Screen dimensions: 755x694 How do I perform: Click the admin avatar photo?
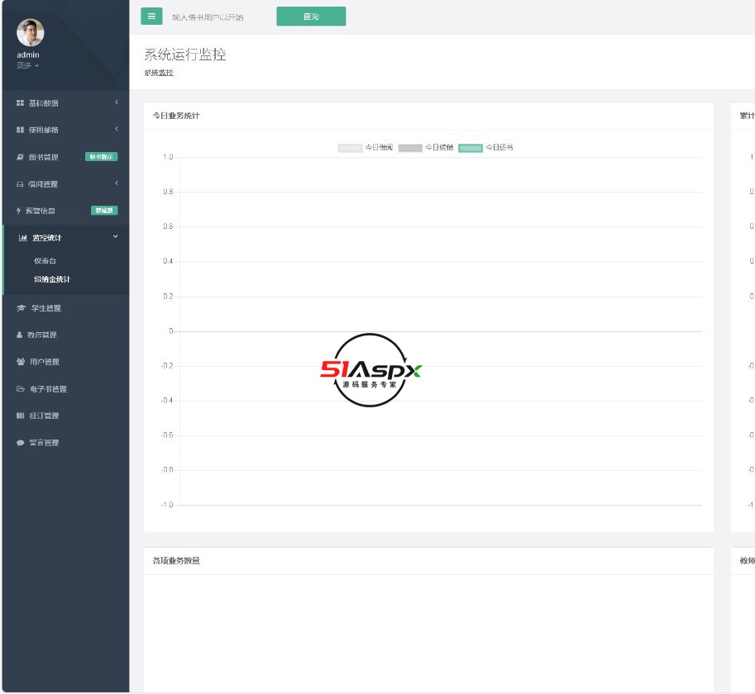(31, 33)
